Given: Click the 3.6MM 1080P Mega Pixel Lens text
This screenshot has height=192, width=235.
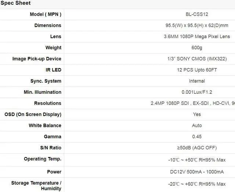Looking at the screenshot, I should (197, 36).
